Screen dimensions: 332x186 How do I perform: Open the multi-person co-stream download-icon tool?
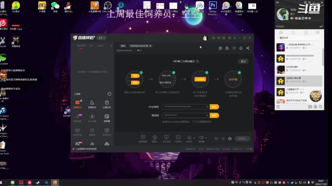tap(92, 118)
